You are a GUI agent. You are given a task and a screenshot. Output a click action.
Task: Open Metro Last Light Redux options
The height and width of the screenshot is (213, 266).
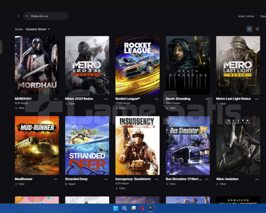coord(257,99)
